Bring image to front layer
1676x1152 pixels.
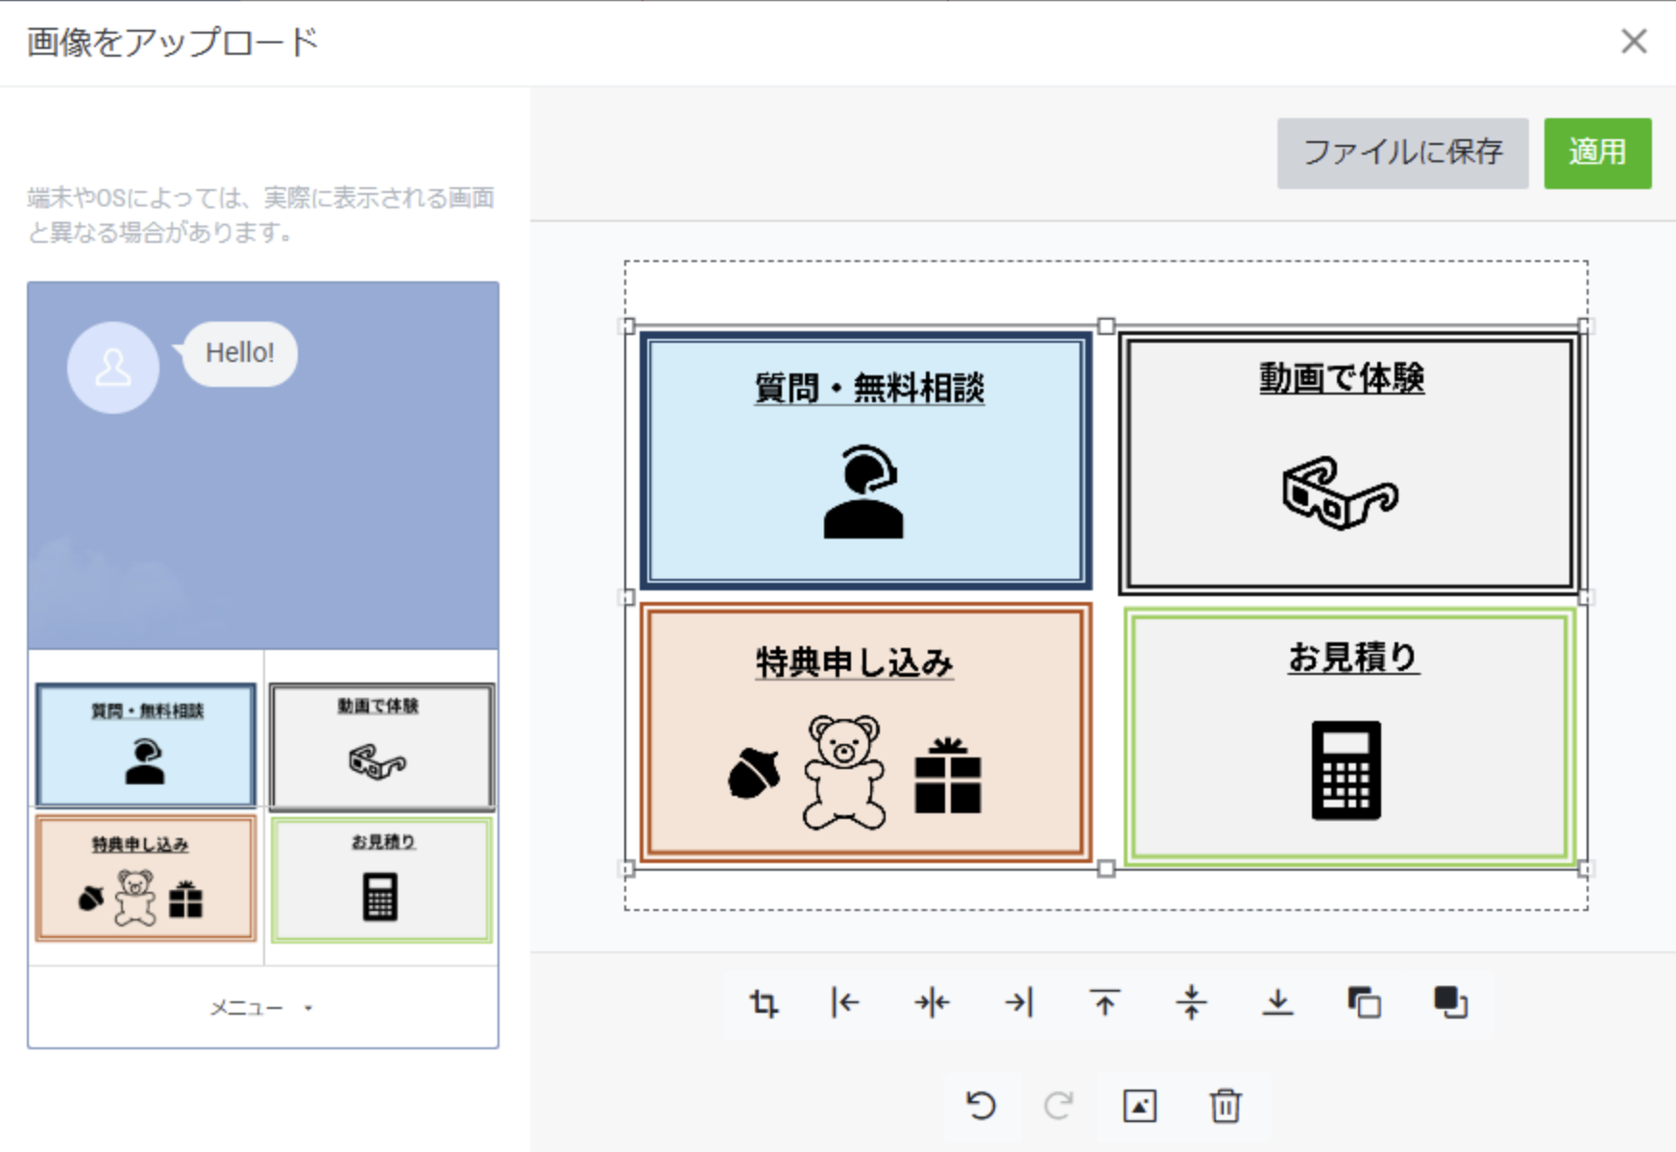pos(1450,1003)
